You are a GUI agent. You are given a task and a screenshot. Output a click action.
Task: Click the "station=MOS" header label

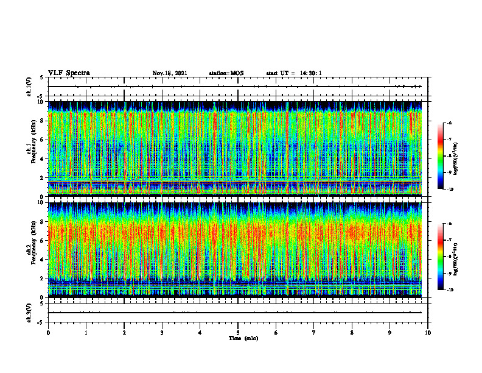(226, 73)
